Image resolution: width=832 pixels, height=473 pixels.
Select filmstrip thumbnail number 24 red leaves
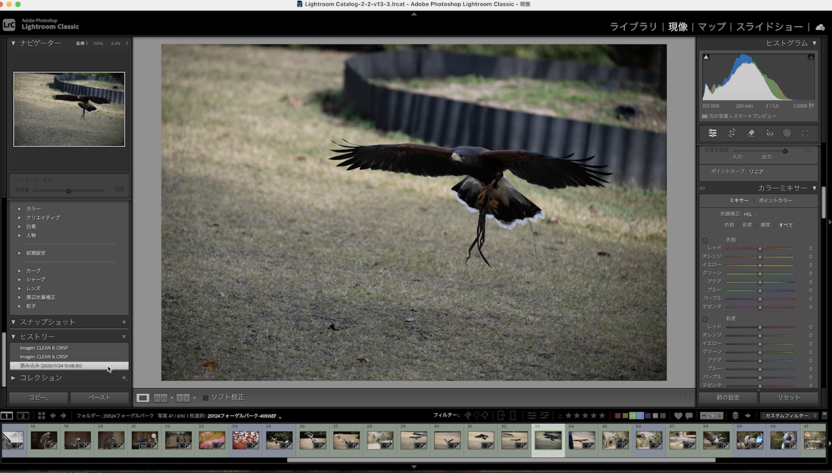[x=245, y=440]
